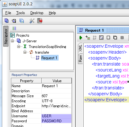Click the gray cancel request stop icon
129x127 pixels.
pyautogui.click(x=122, y=38)
